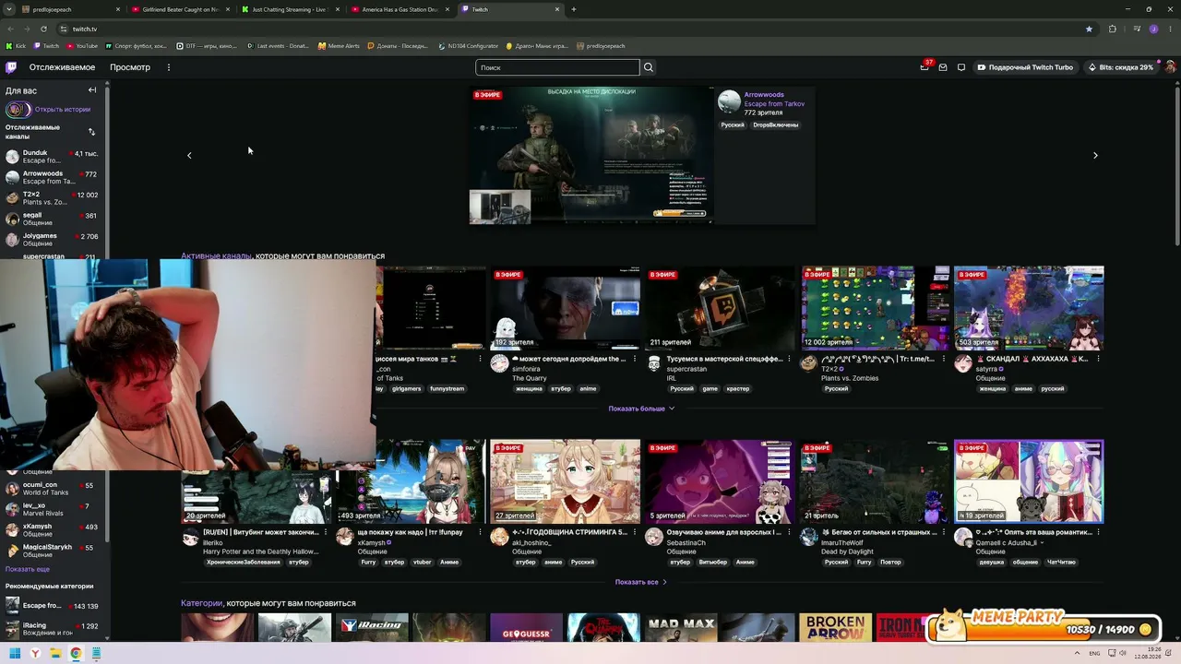Open Просмотр navigation tab
This screenshot has height=664, width=1181.
[x=130, y=67]
